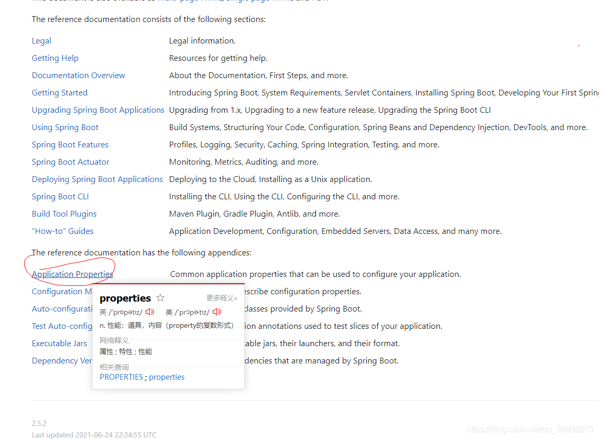Image resolution: width=599 pixels, height=439 pixels.
Task: Open the Getting Help link
Action: point(55,58)
